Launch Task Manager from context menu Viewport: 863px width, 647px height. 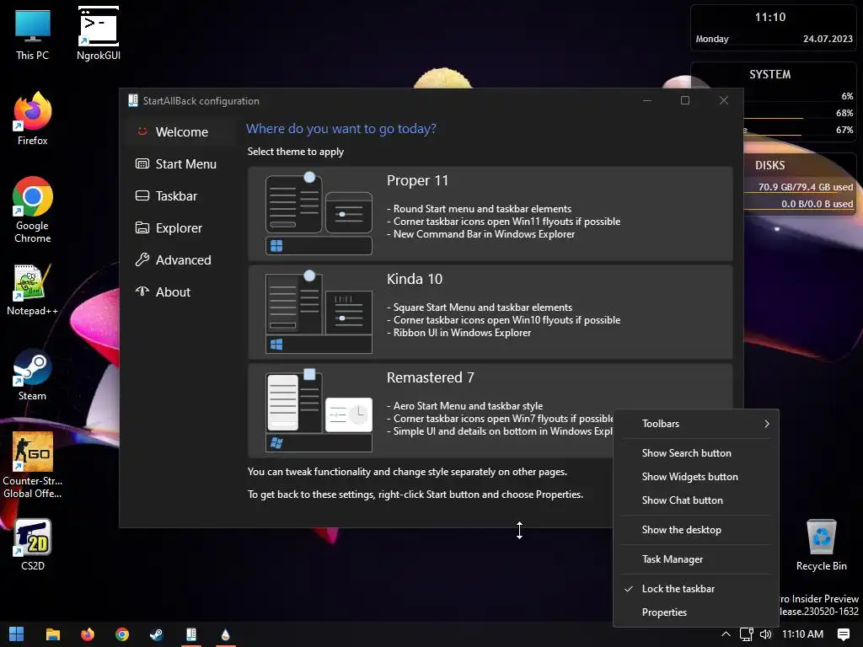695,559
